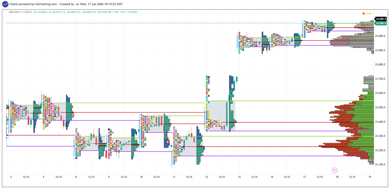
Task: Click date label 16 on time axis
Action: (x=272, y=177)
